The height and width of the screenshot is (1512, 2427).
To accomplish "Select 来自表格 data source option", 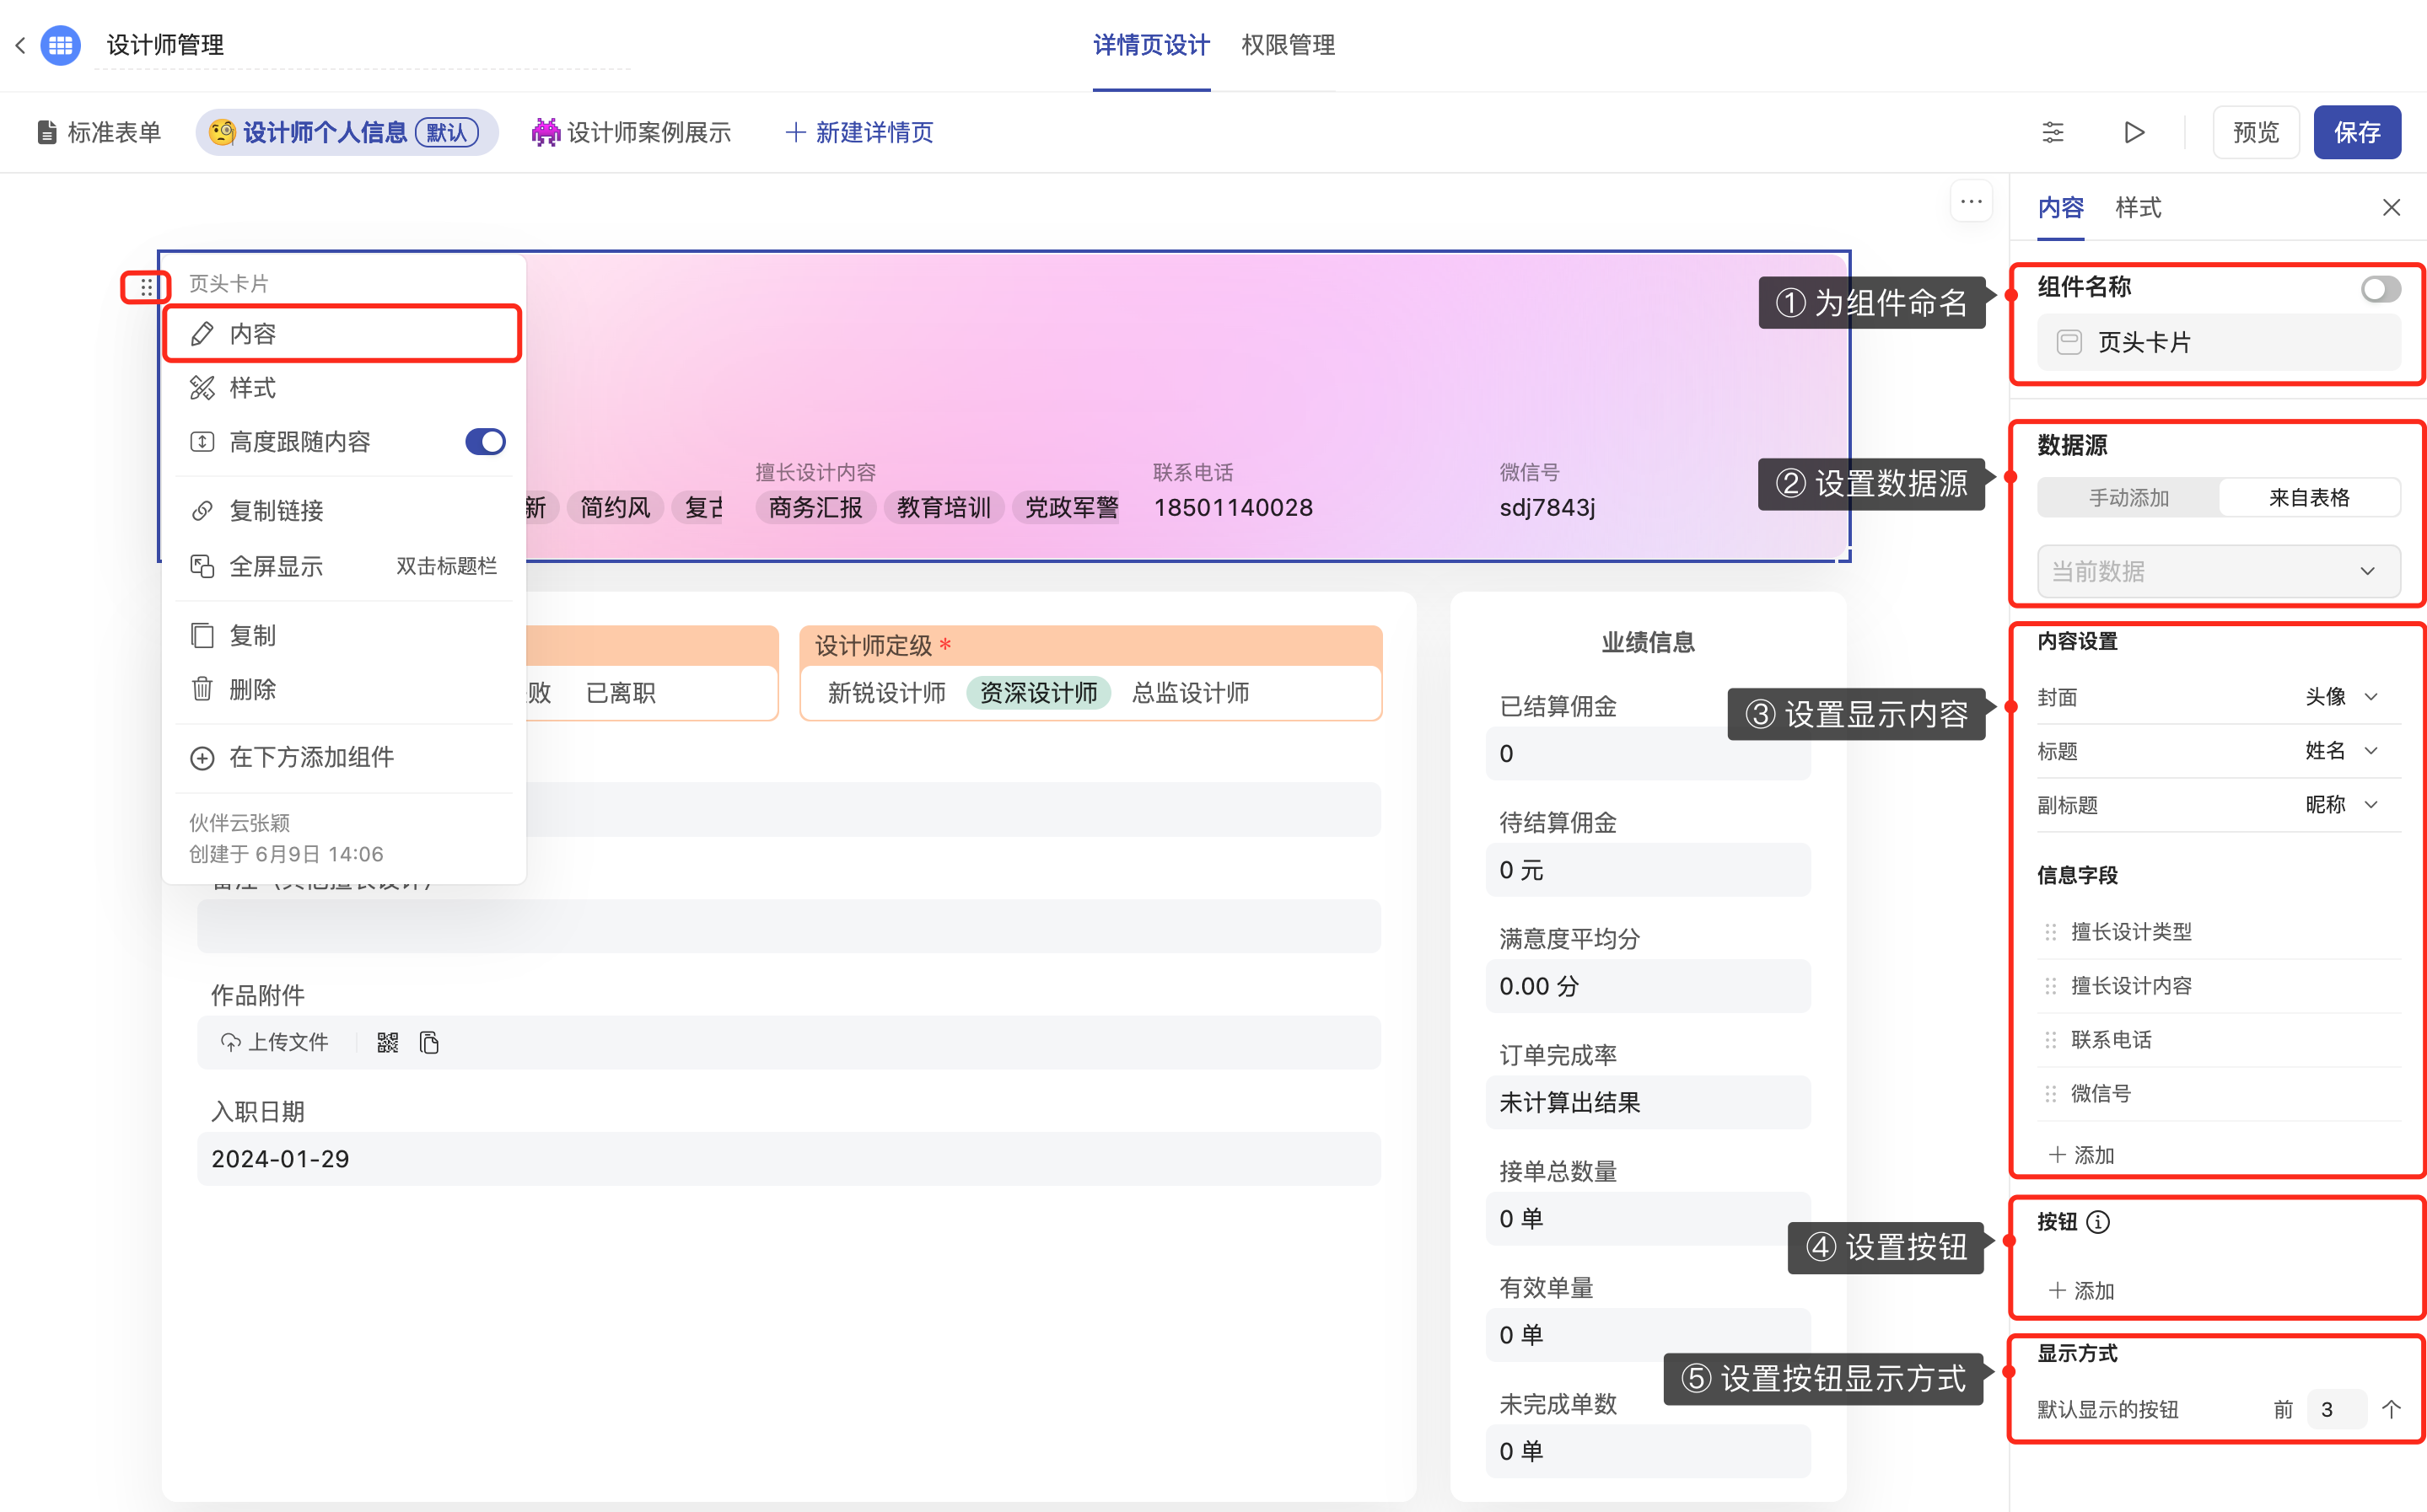I will point(2309,497).
